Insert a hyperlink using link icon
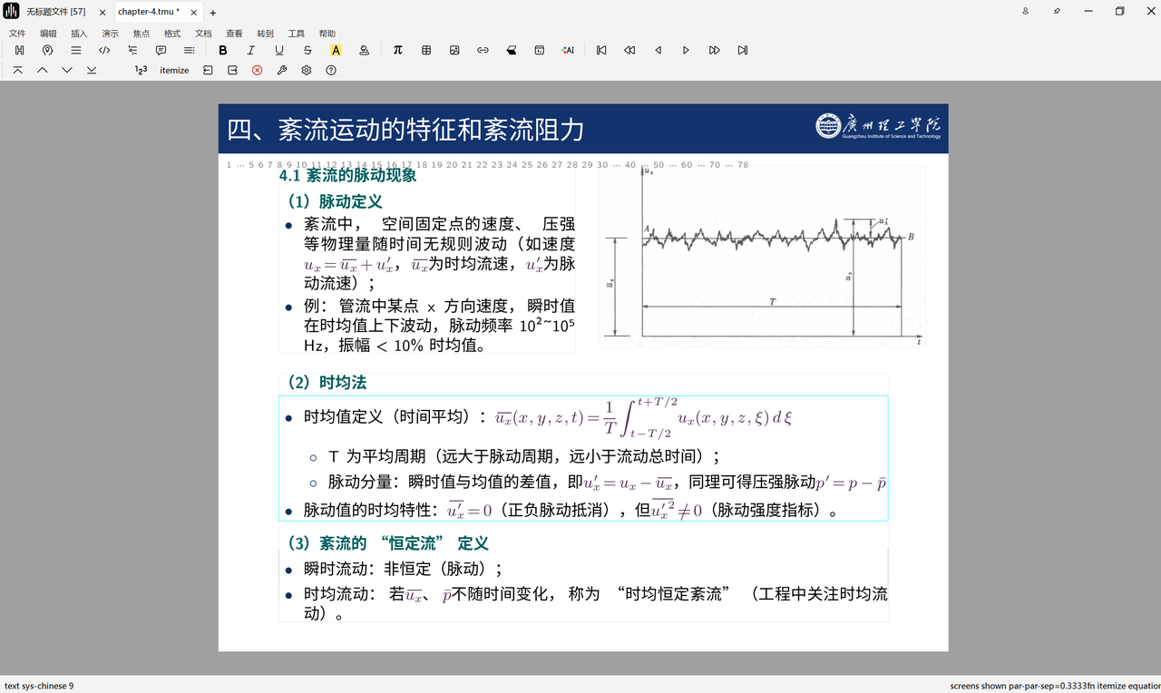 [x=483, y=51]
